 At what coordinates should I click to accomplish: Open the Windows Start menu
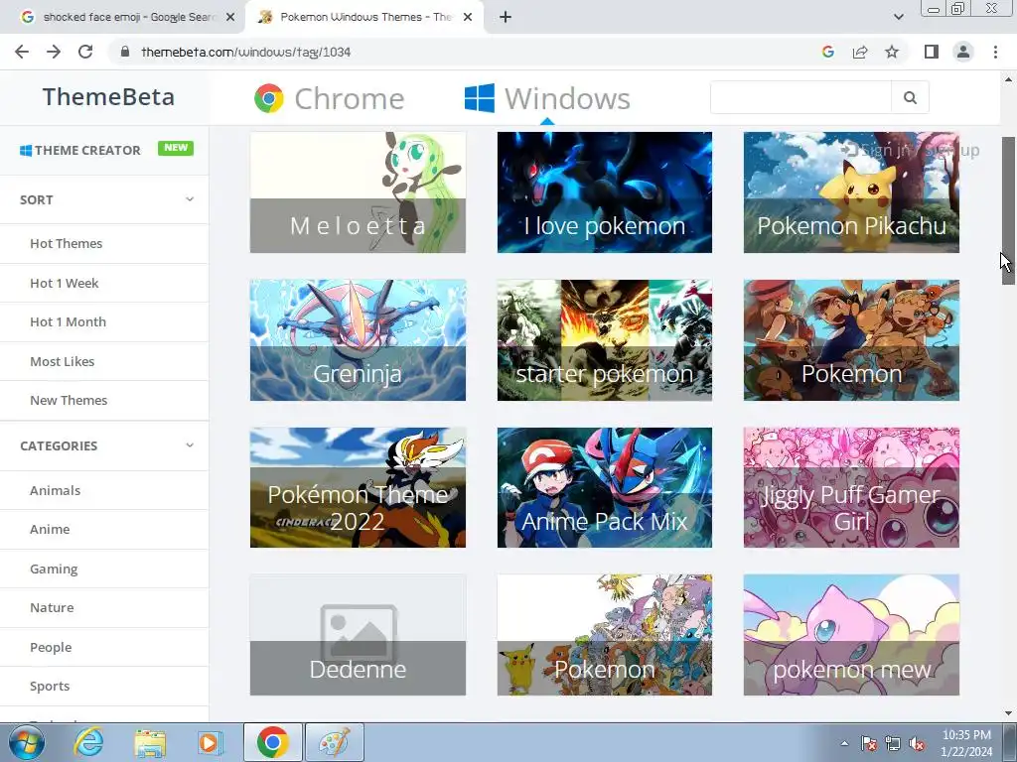point(27,742)
